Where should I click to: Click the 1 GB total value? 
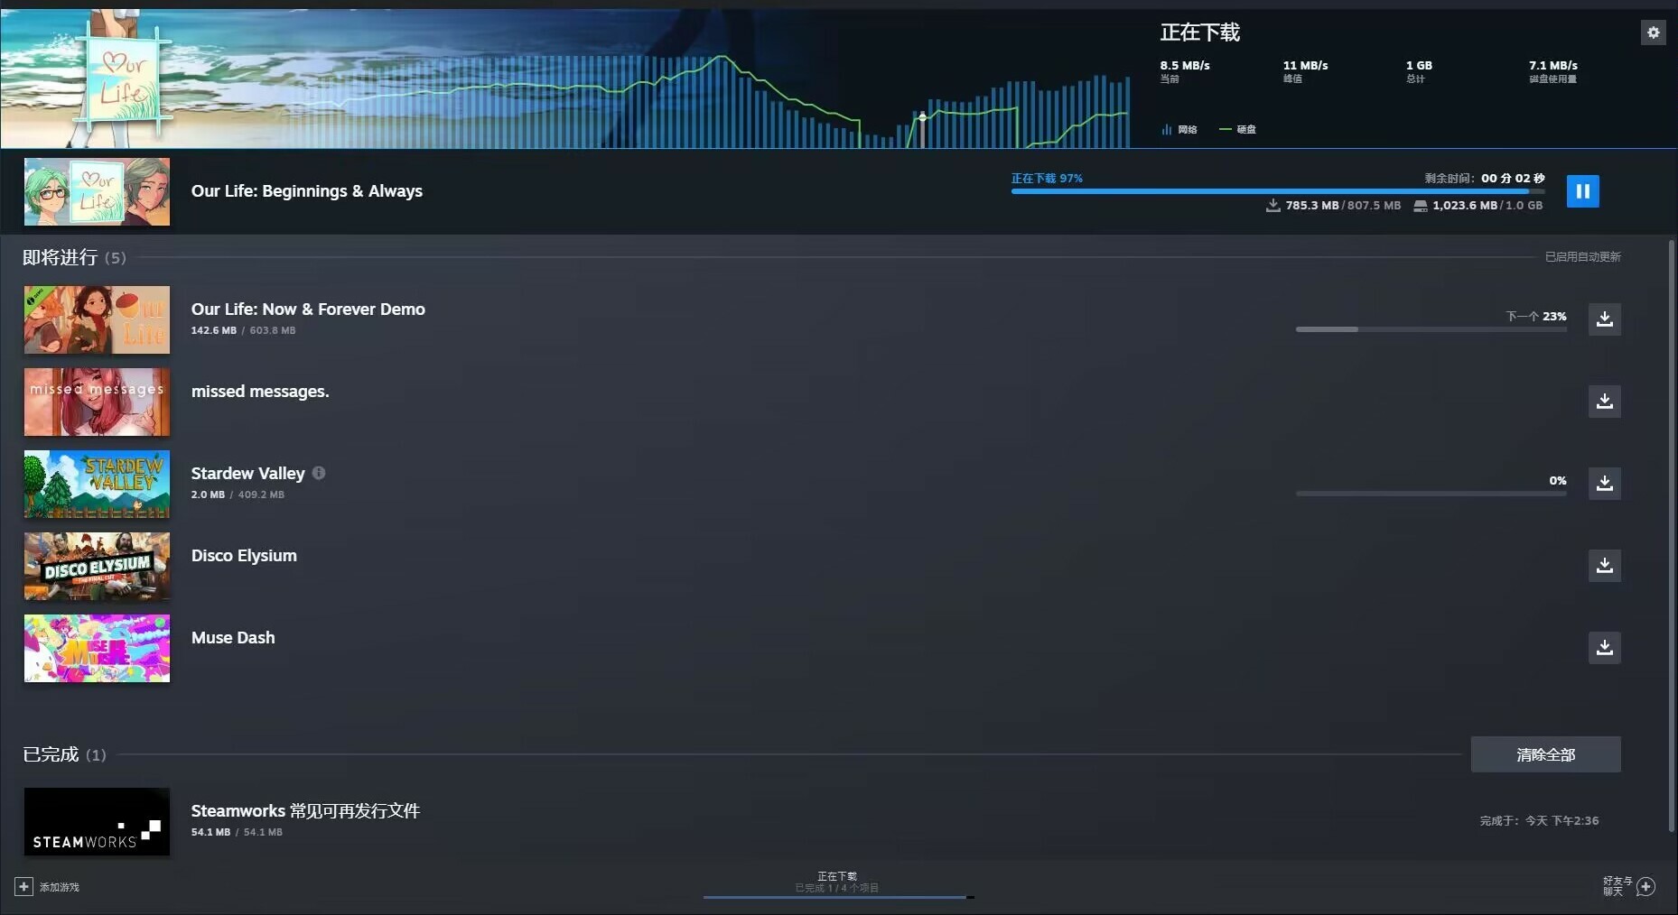(x=1419, y=66)
